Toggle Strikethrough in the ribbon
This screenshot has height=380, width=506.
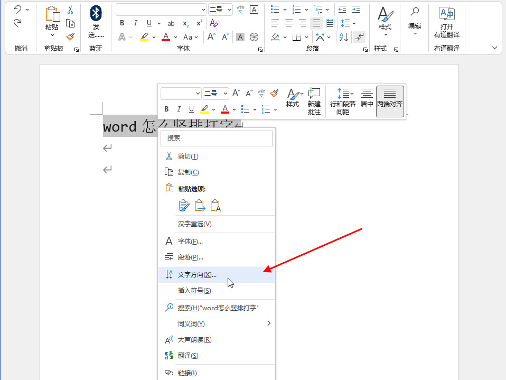pos(171,23)
